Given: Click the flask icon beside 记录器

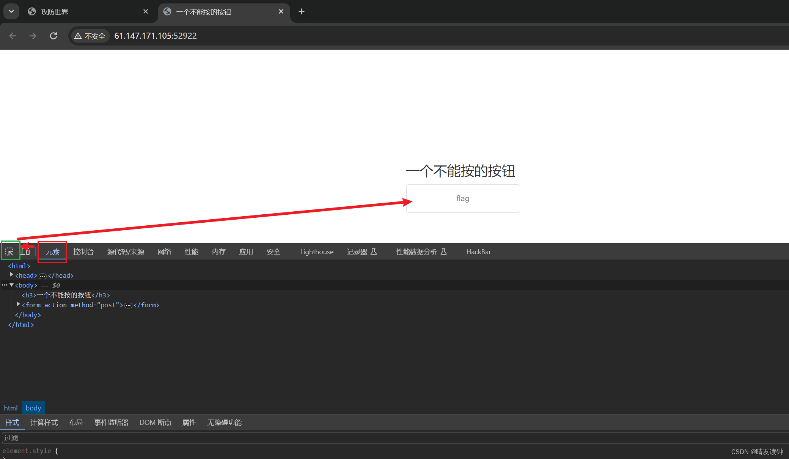Looking at the screenshot, I should coord(374,252).
